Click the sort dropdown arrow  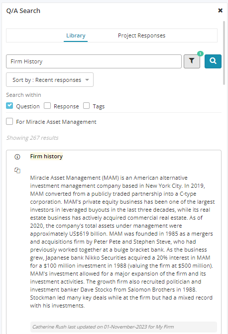[x=87, y=80]
